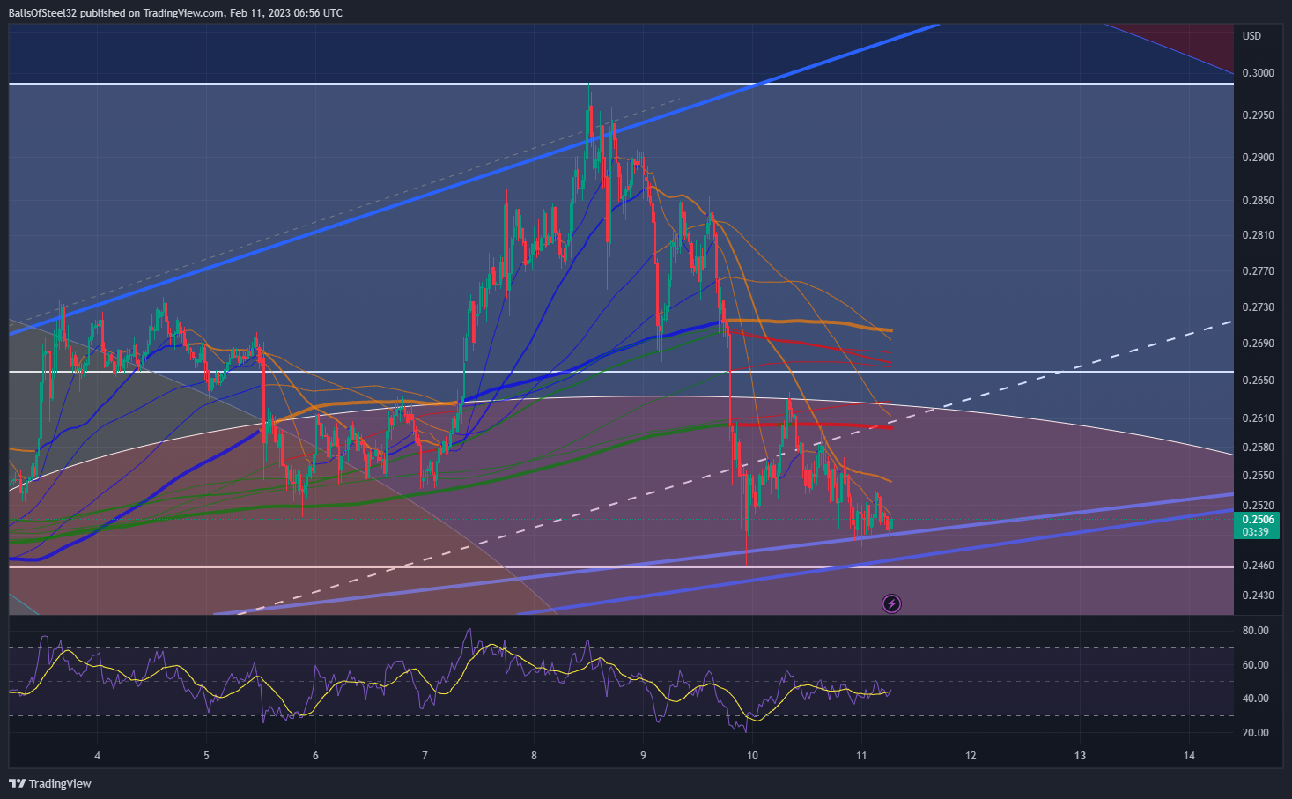Click date label 13 on time axis
Image resolution: width=1292 pixels, height=799 pixels.
click(1080, 756)
